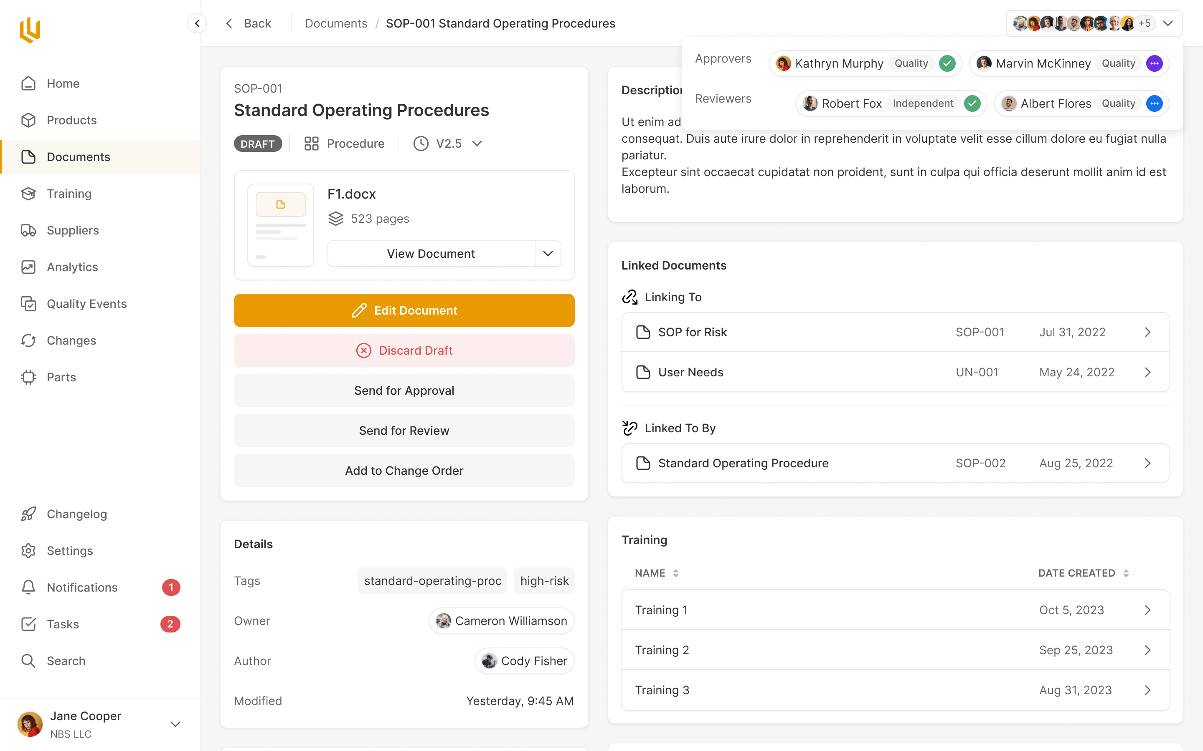
Task: Collapse the collaborators avatar list chevron
Action: 1168,23
